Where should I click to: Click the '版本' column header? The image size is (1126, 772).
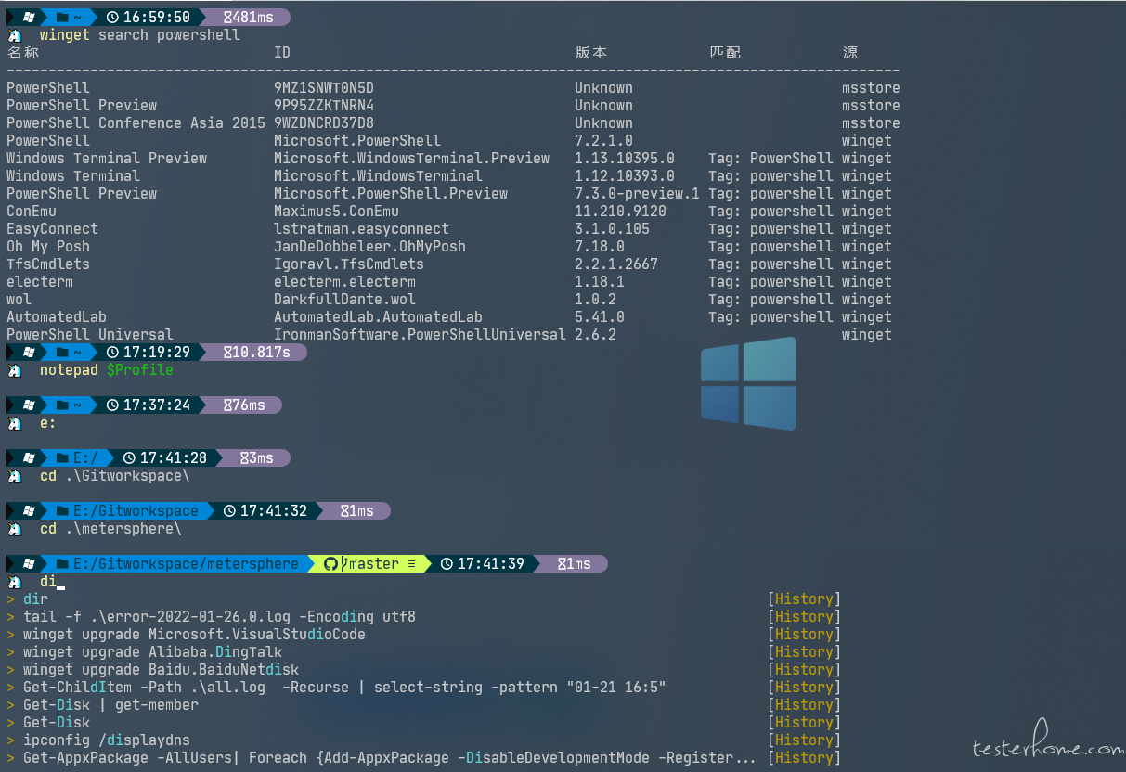tap(591, 53)
